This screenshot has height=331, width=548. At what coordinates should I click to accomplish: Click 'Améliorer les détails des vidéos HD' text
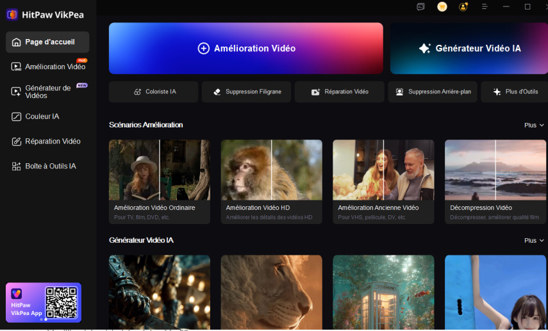pos(269,217)
